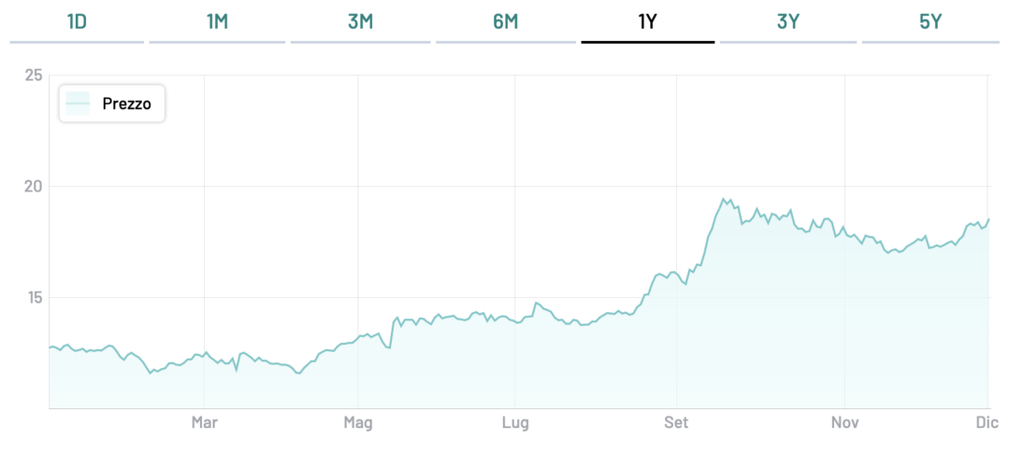1010x454 pixels.
Task: Click the active 1Y tab
Action: [x=647, y=22]
